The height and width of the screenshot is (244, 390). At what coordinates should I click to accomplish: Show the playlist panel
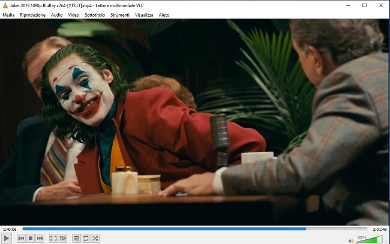[77, 239]
